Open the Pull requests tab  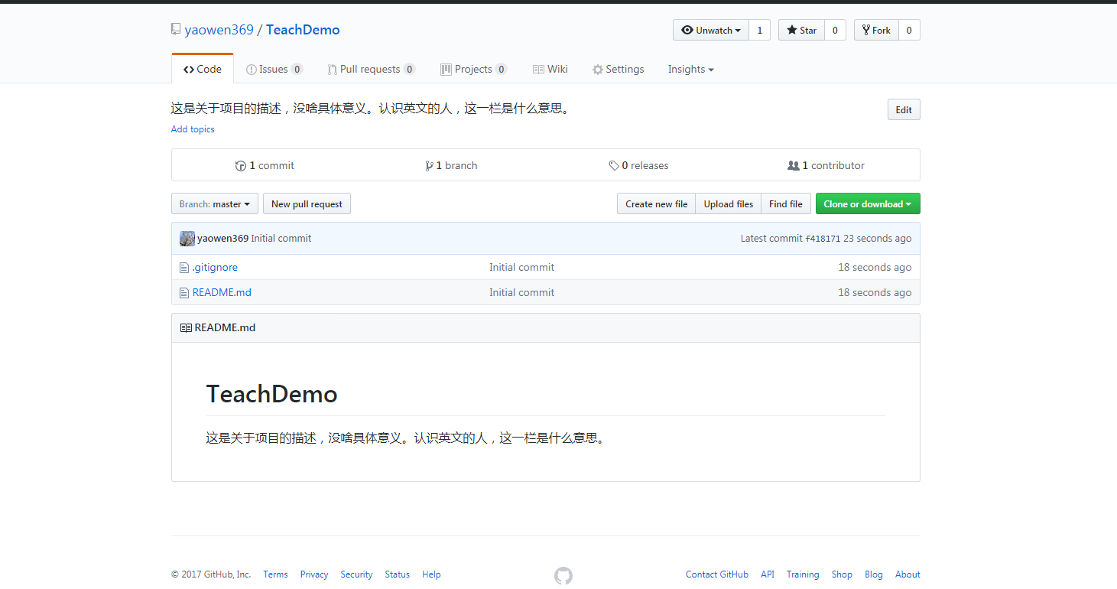371,70
